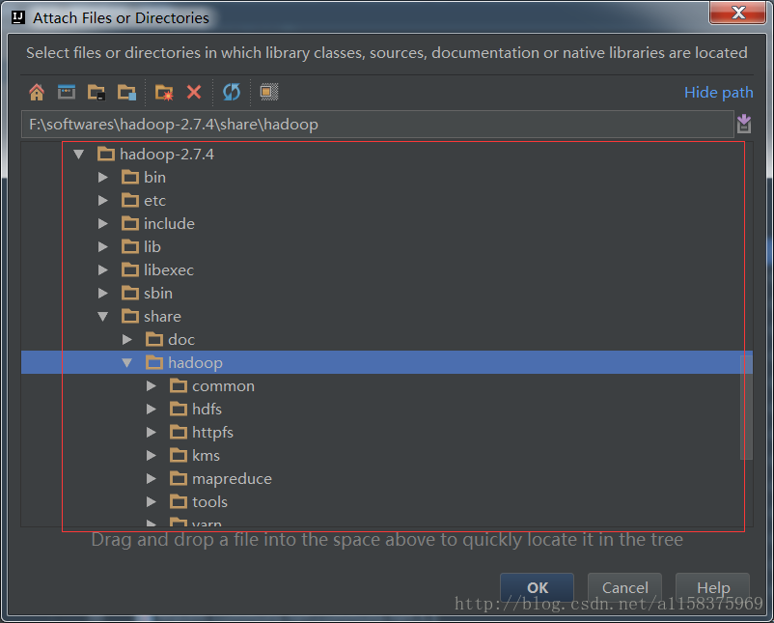Viewport: 774px width, 623px height.
Task: Jump to Module directory icon
Action: (x=126, y=93)
